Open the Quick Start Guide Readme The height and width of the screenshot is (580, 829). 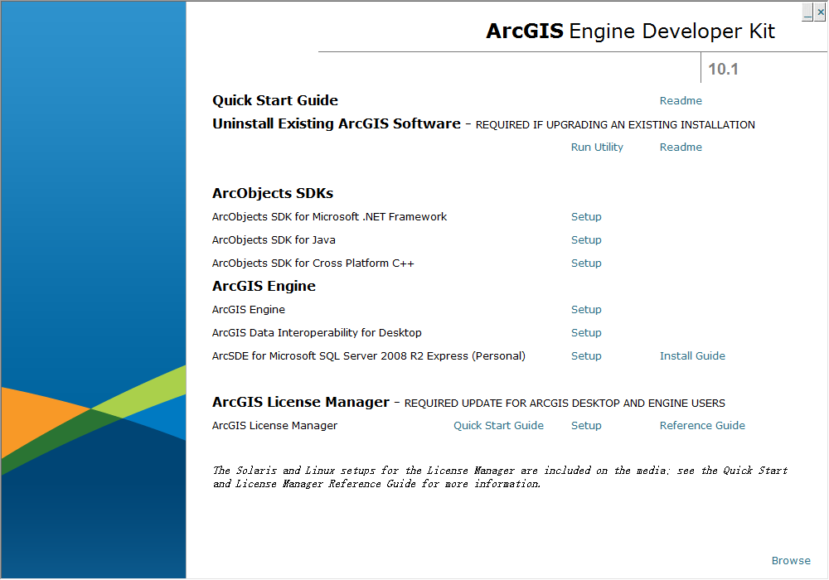(681, 100)
